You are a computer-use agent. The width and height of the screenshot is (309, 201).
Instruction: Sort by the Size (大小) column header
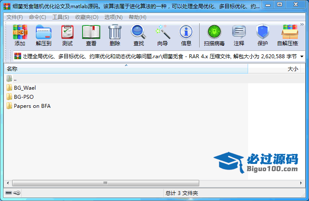click(x=274, y=69)
